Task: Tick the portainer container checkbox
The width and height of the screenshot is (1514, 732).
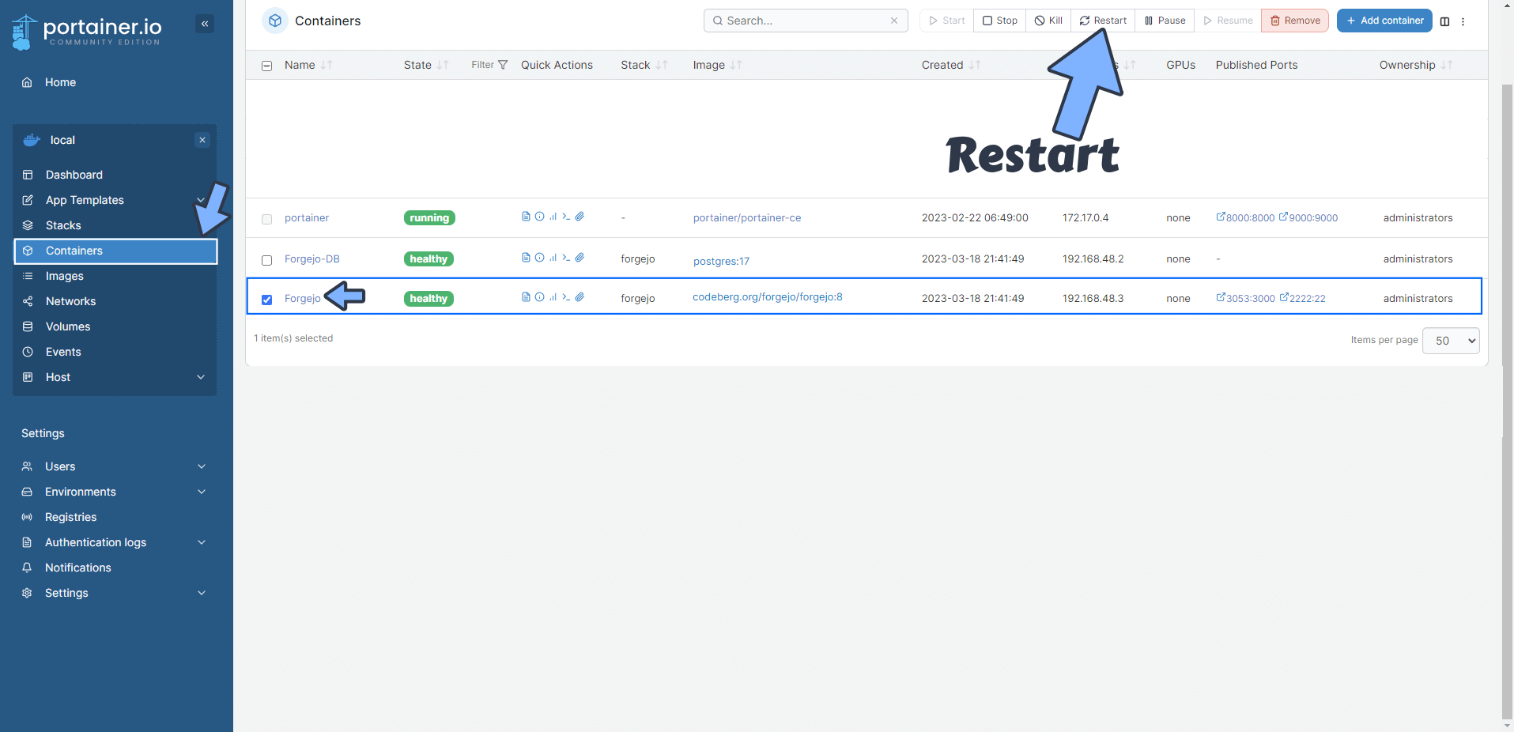Action: coord(266,219)
